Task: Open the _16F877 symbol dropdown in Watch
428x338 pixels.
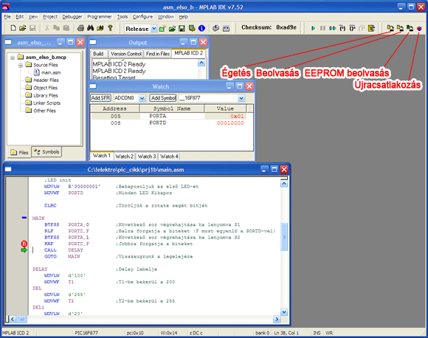Action: point(241,98)
